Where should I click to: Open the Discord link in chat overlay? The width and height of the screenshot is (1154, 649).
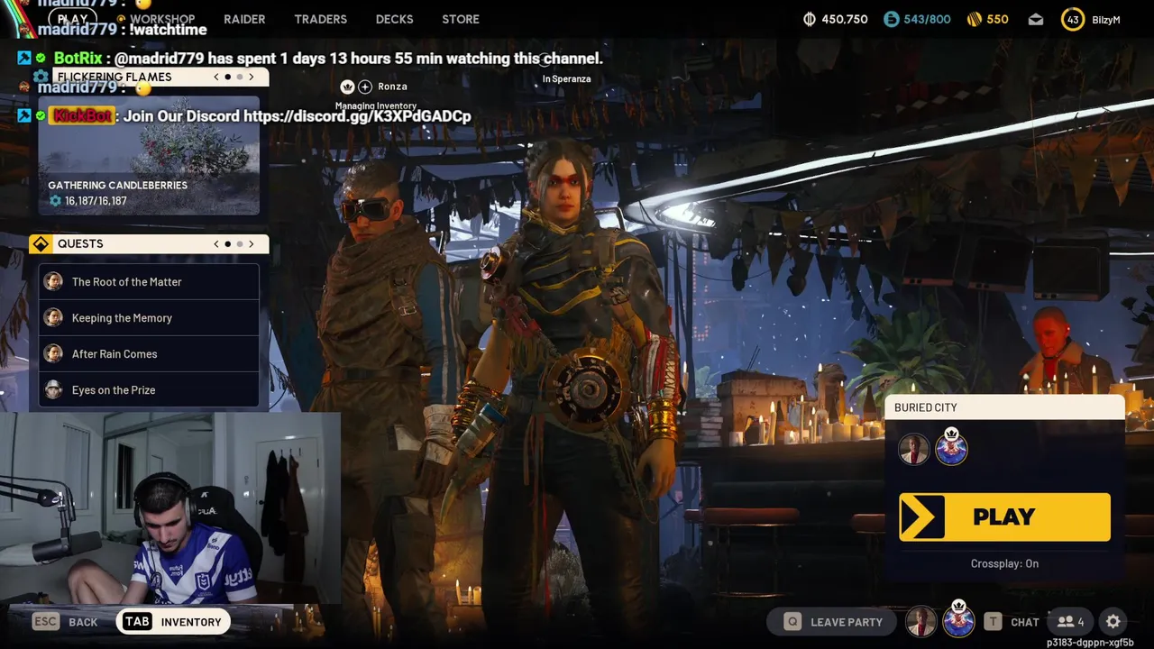click(x=357, y=115)
